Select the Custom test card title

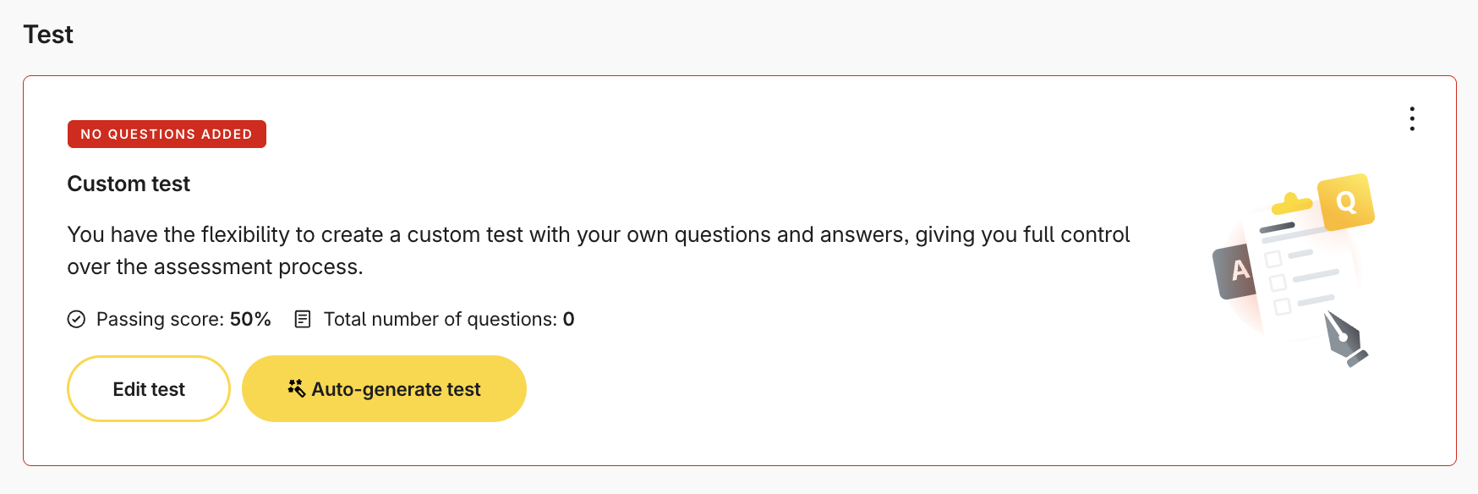click(x=129, y=184)
